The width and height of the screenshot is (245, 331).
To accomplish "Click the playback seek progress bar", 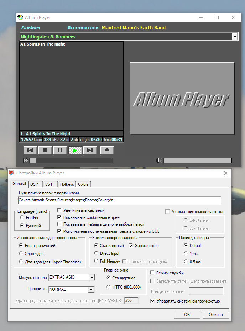I will [x=71, y=161].
